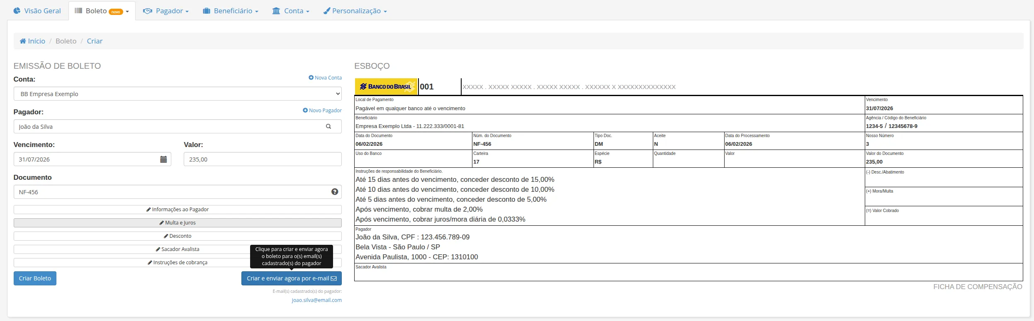Click Núm. do Documento value NF-456 in the Esboço preview

[482, 144]
